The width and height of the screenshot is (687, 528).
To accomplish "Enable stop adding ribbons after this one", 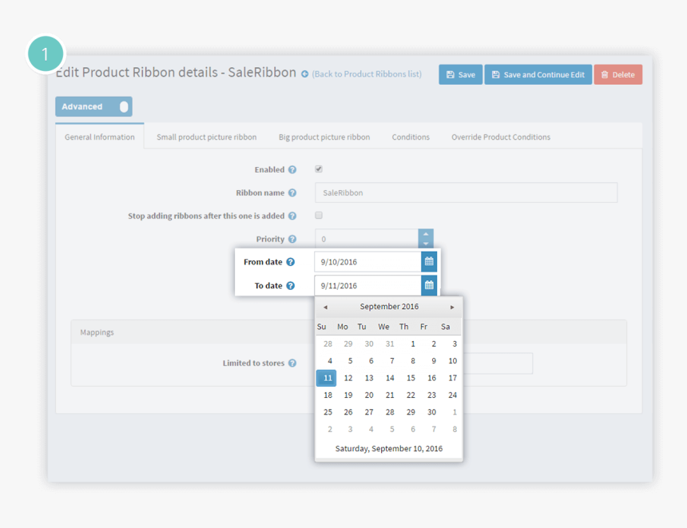I will pos(318,216).
